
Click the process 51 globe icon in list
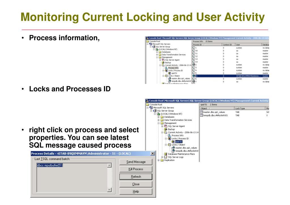tap(194, 76)
